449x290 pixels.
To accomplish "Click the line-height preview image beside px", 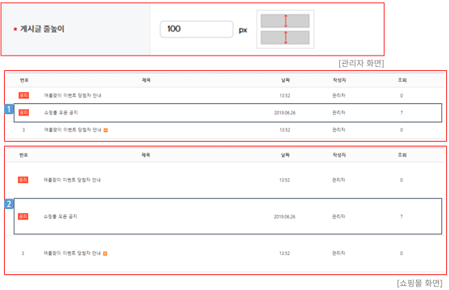I will (x=285, y=29).
